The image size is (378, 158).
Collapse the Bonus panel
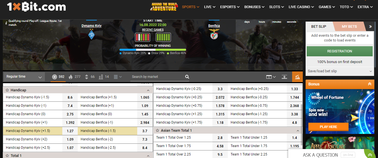click(370, 84)
